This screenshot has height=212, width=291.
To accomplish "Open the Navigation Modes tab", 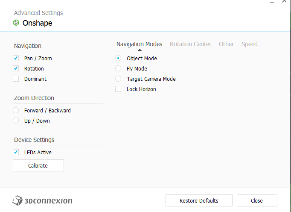I will [x=140, y=44].
